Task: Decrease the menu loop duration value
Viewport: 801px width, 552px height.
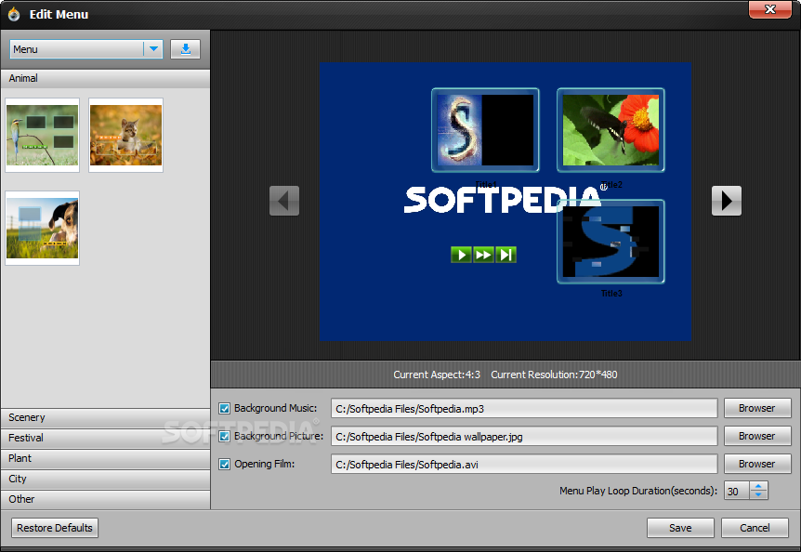Action: click(x=758, y=495)
